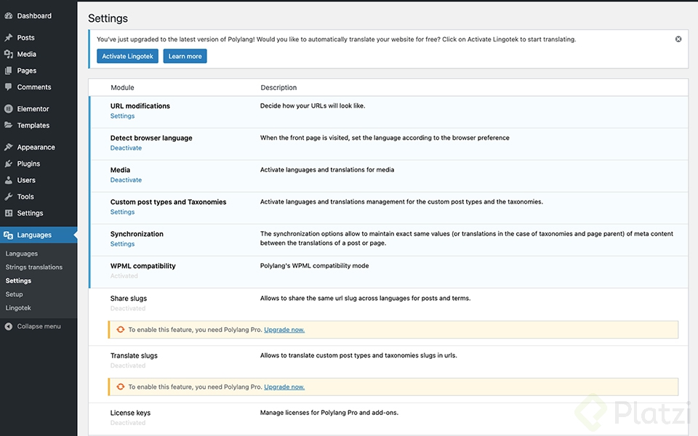Click the Templates folder icon

(9, 125)
